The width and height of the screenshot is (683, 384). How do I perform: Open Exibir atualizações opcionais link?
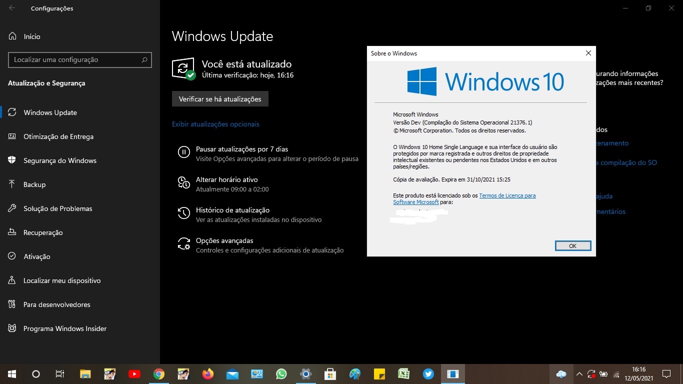coord(215,124)
